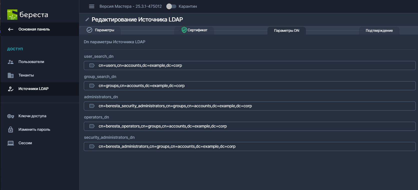Click the Береста logo
The image size is (418, 190).
coord(28,15)
